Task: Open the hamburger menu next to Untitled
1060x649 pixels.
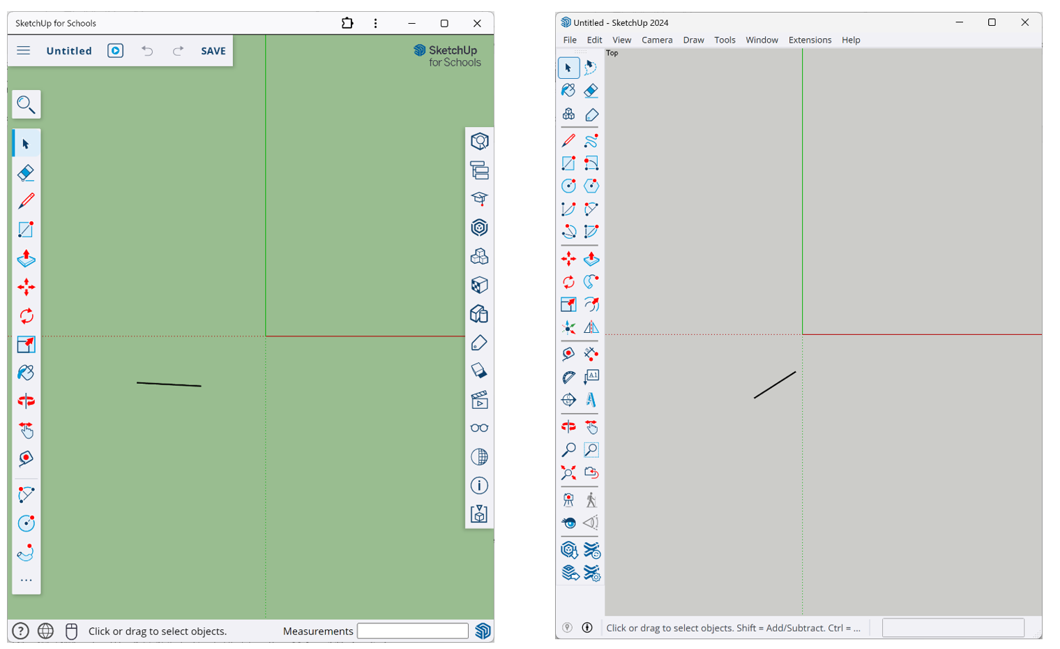Action: click(24, 50)
